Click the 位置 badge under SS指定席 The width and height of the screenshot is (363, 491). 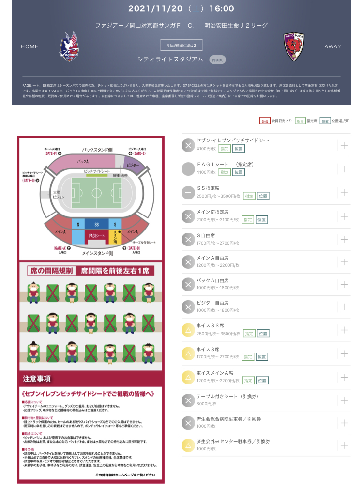coord(263,196)
